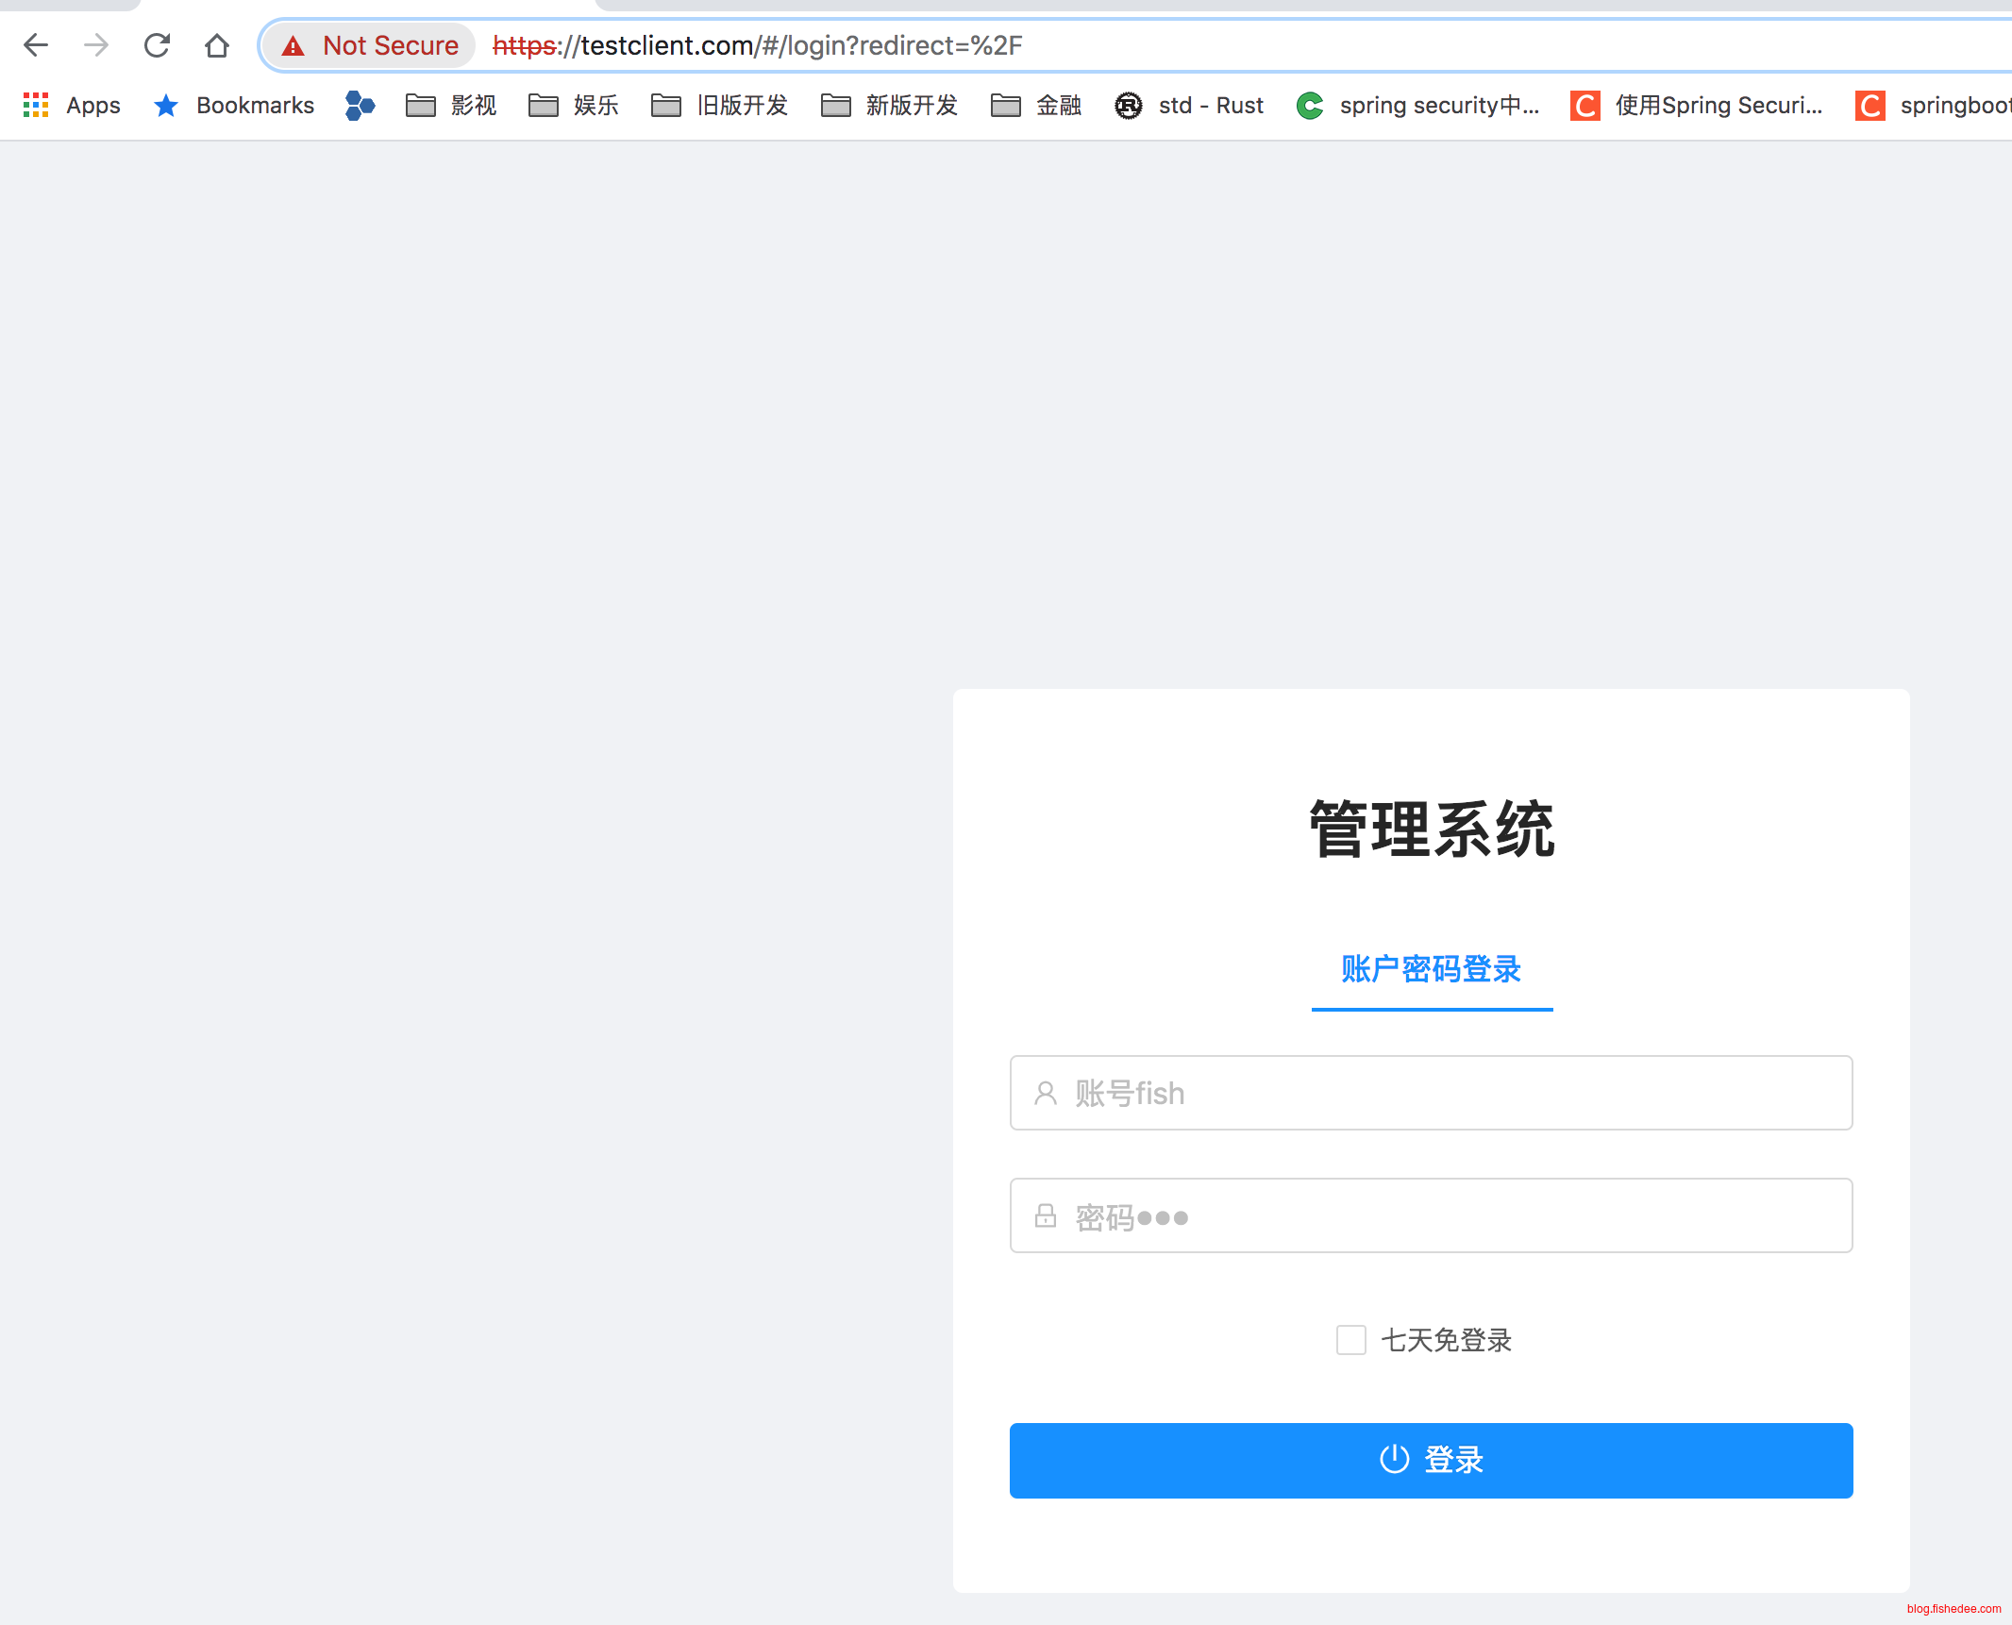Click the browser back arrow
The image size is (2012, 1625).
(x=36, y=45)
